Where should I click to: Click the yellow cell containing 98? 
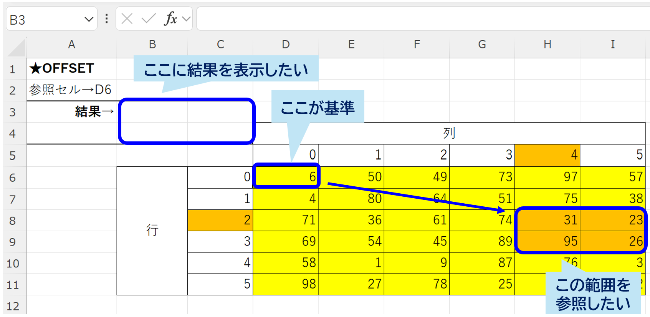[286, 284]
